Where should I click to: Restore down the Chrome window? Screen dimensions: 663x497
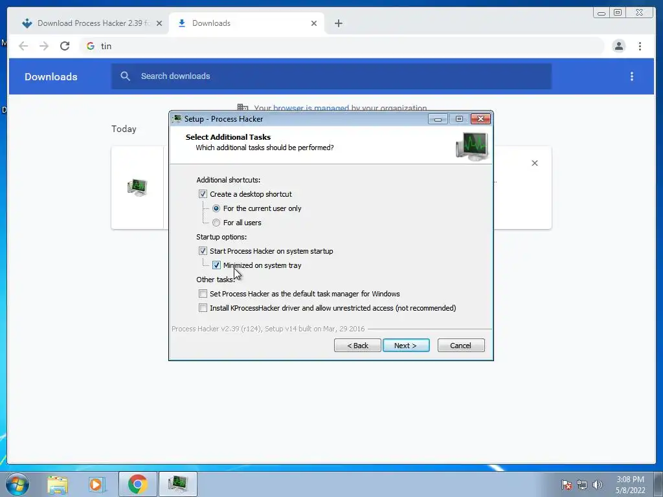click(x=617, y=13)
